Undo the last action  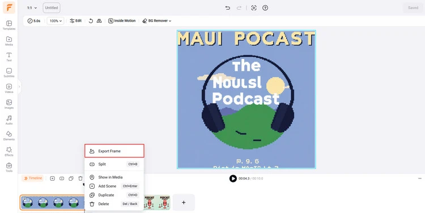click(228, 8)
